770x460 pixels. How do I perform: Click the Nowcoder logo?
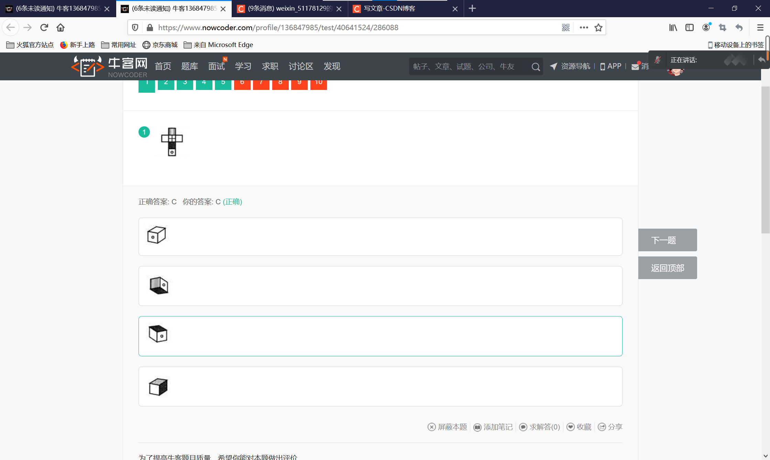[x=109, y=67]
